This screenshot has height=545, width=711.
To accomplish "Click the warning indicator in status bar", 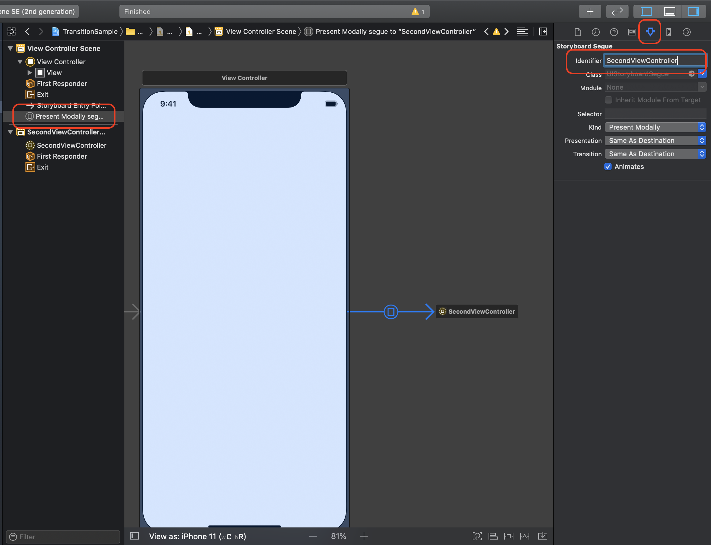I will [x=418, y=12].
